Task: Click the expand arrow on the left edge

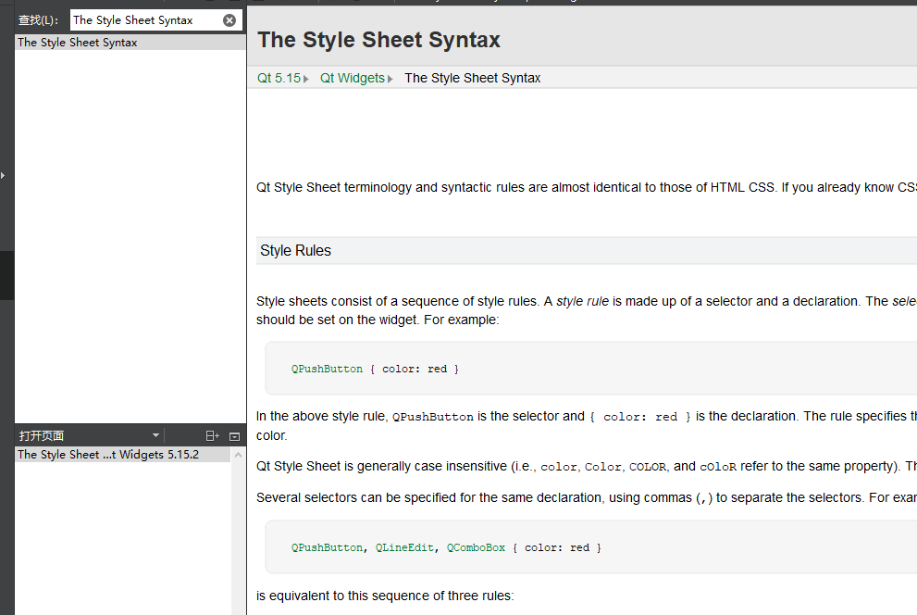Action: pos(4,174)
